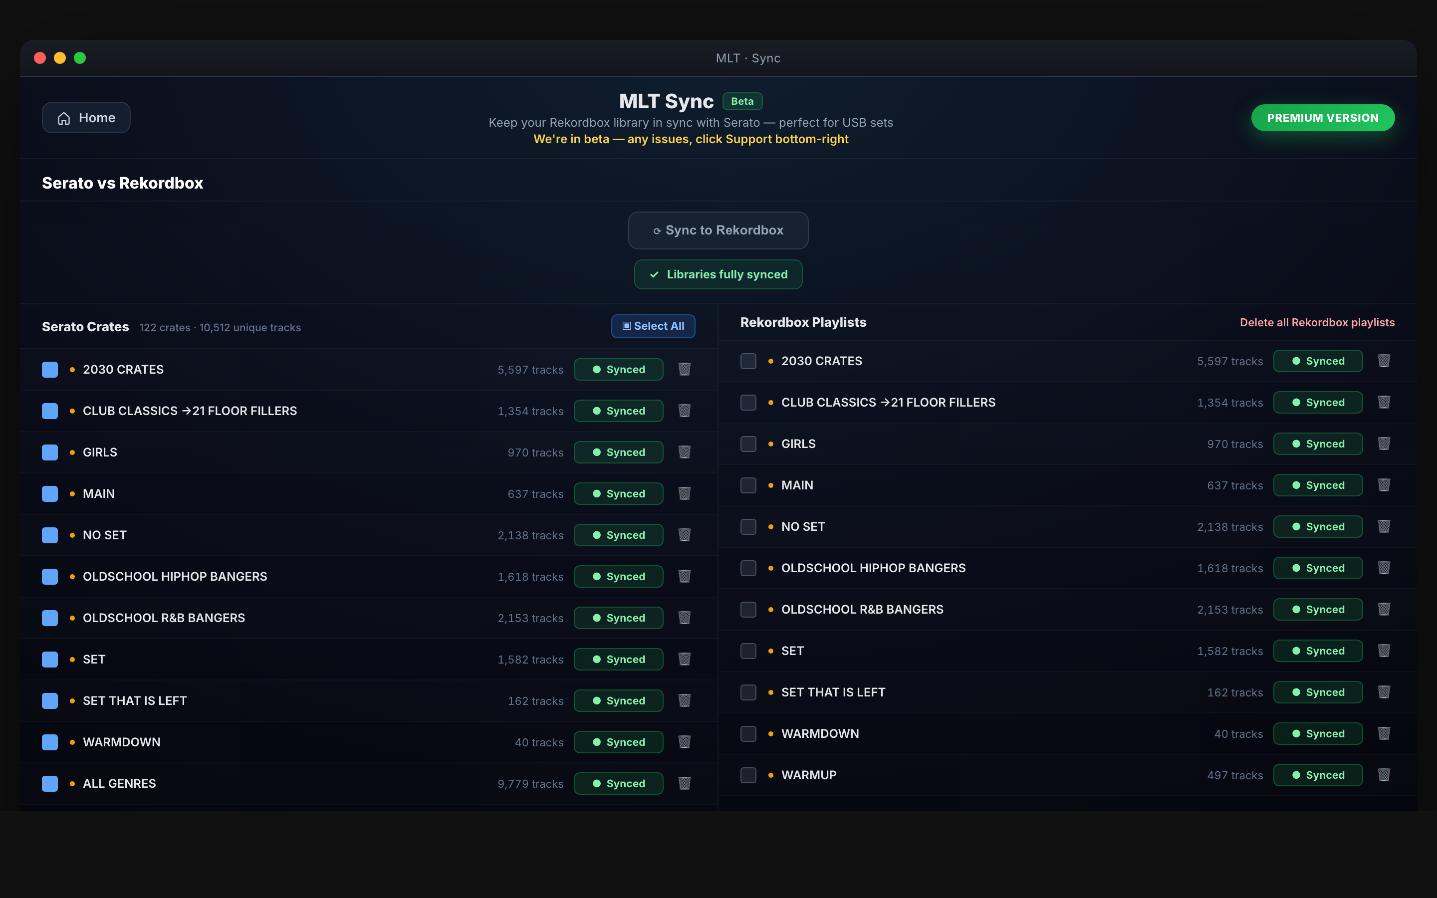Select the Rekordbox OLDSCHOOL HIPHOP BANGERS name
Screen dimensions: 1437x898
874,568
